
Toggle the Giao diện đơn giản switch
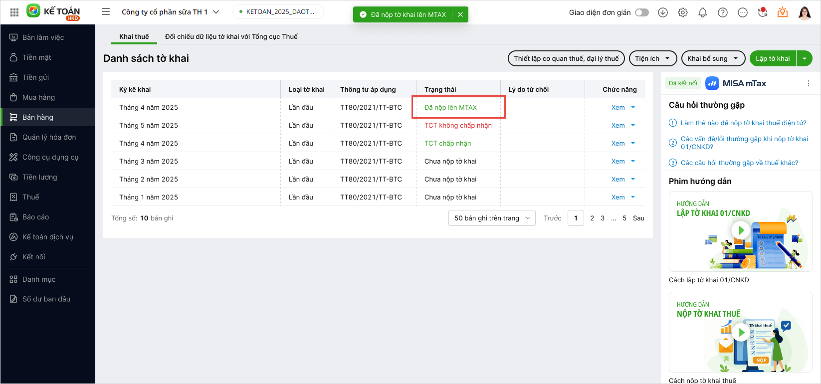(642, 12)
